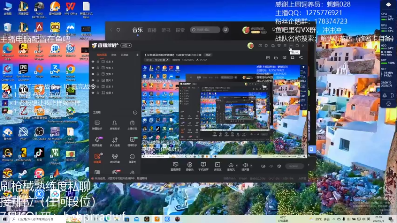
Task: Select the 全屏 1 layer row
Action: coord(115,93)
